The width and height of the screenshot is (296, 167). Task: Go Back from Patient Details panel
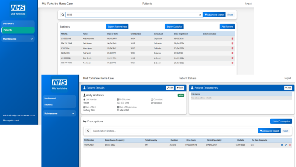[180, 88]
